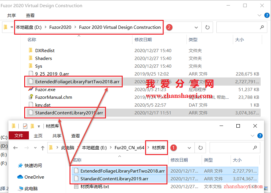Refresh the Fuzor 2020 folder view
This screenshot has width=271, height=193.
coord(207,27)
